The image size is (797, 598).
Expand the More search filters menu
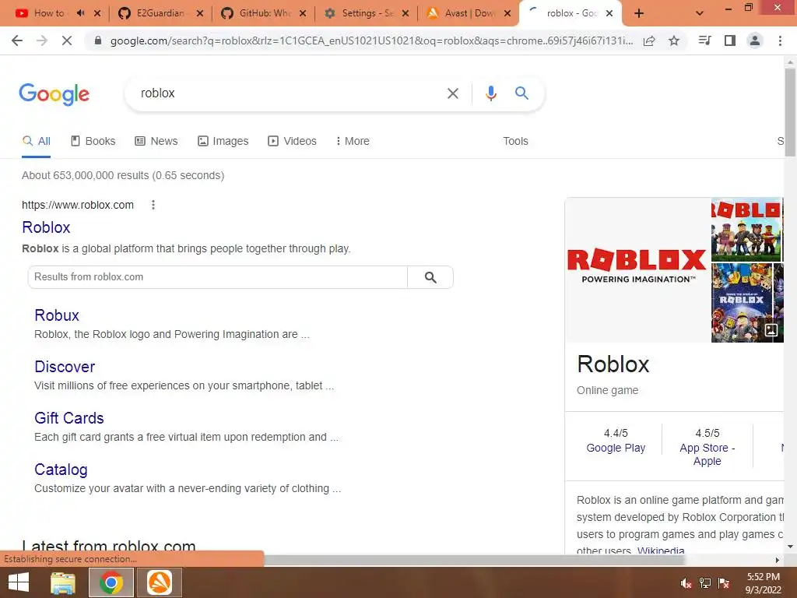[x=353, y=141]
